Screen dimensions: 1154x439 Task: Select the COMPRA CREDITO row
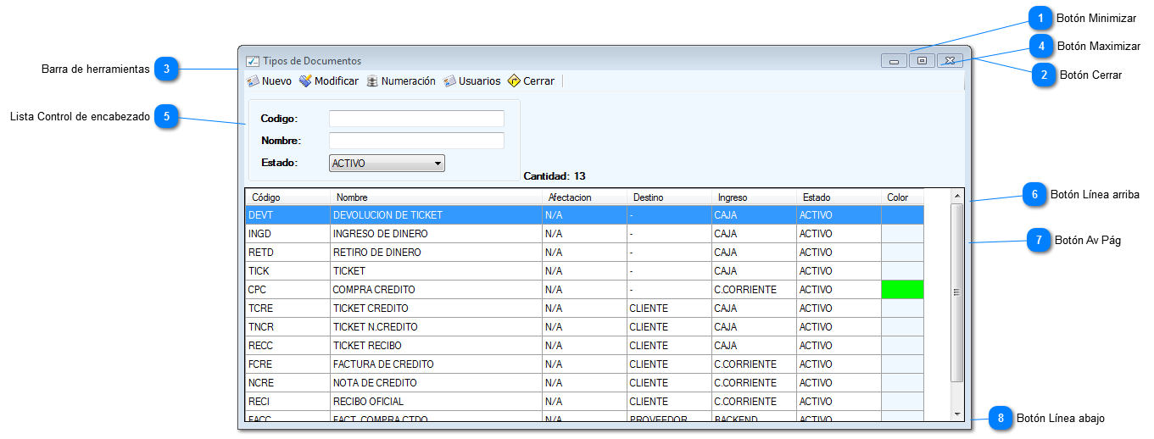pos(584,290)
